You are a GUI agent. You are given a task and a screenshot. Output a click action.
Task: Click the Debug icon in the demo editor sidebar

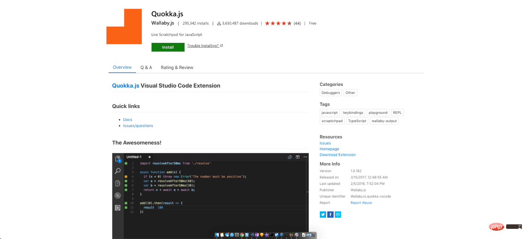(x=118, y=195)
